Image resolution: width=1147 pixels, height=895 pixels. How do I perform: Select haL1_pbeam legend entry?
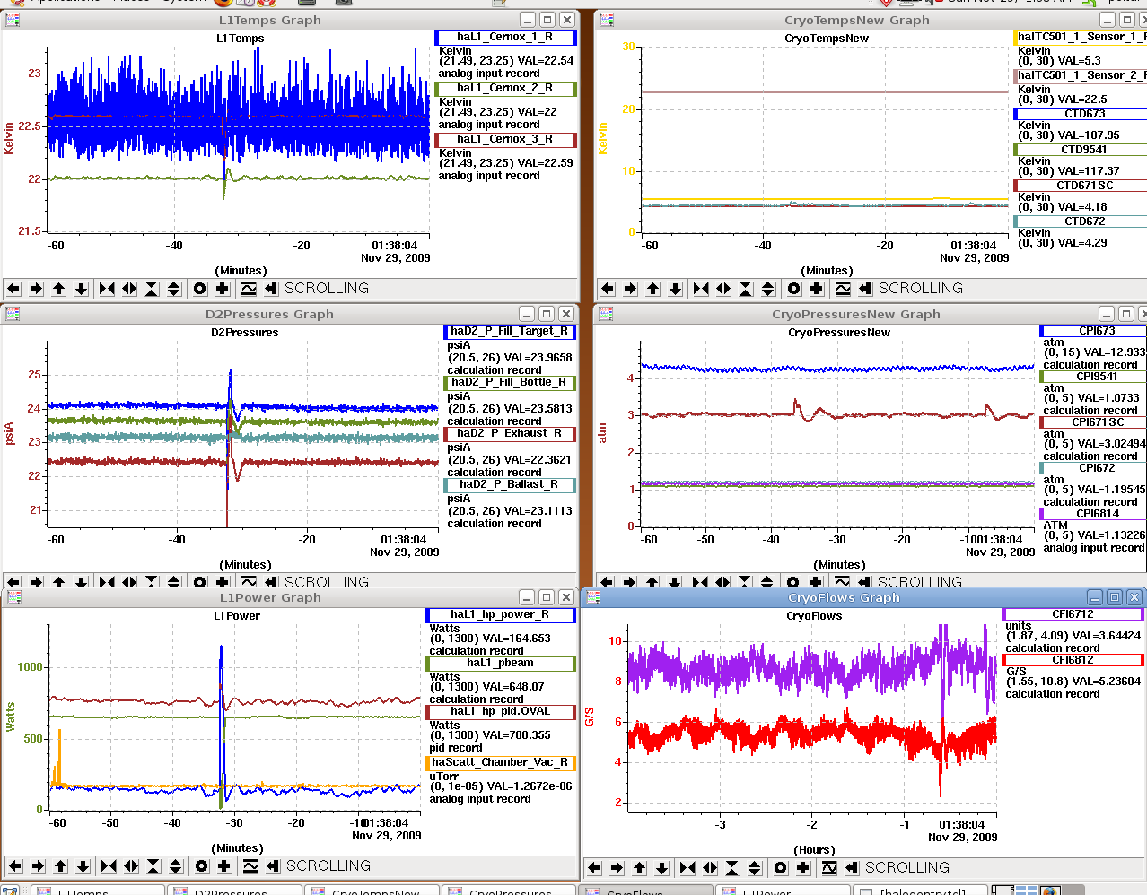(501, 664)
